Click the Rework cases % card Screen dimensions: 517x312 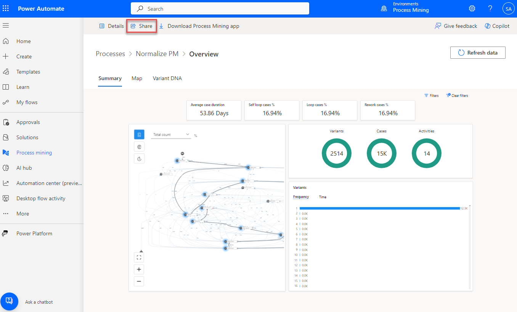point(388,110)
